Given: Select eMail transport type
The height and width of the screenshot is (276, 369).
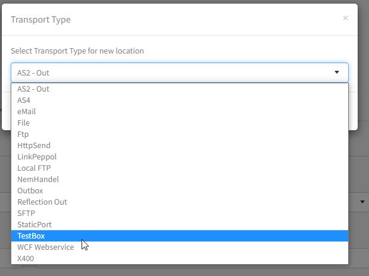Looking at the screenshot, I should (x=27, y=112).
